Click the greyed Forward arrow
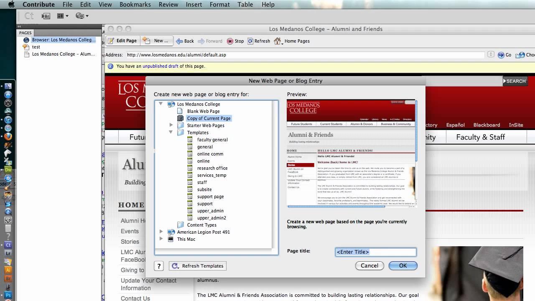This screenshot has height=301, width=535. pyautogui.click(x=210, y=41)
